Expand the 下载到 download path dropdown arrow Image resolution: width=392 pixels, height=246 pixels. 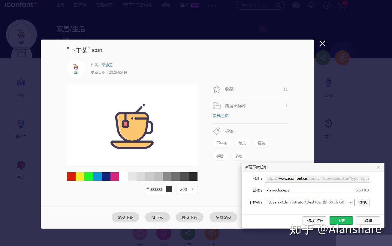pyautogui.click(x=351, y=202)
